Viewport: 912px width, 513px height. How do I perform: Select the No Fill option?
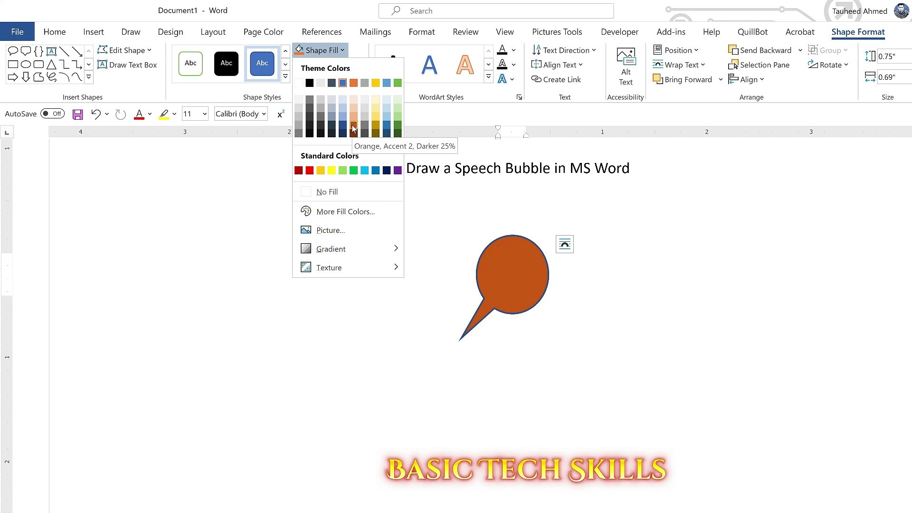coord(327,192)
